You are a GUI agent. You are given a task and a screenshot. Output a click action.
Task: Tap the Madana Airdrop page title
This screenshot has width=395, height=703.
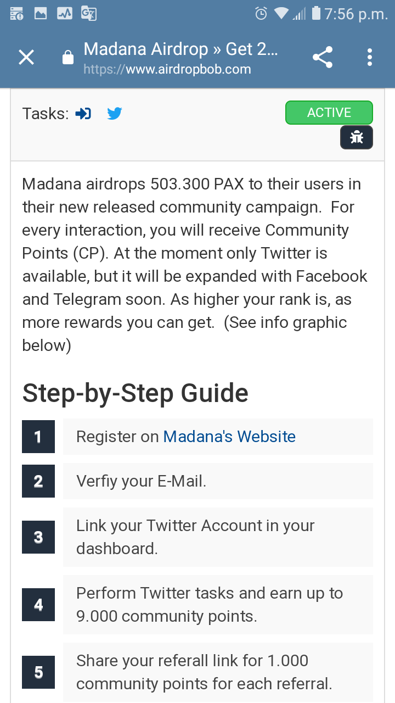(x=180, y=49)
